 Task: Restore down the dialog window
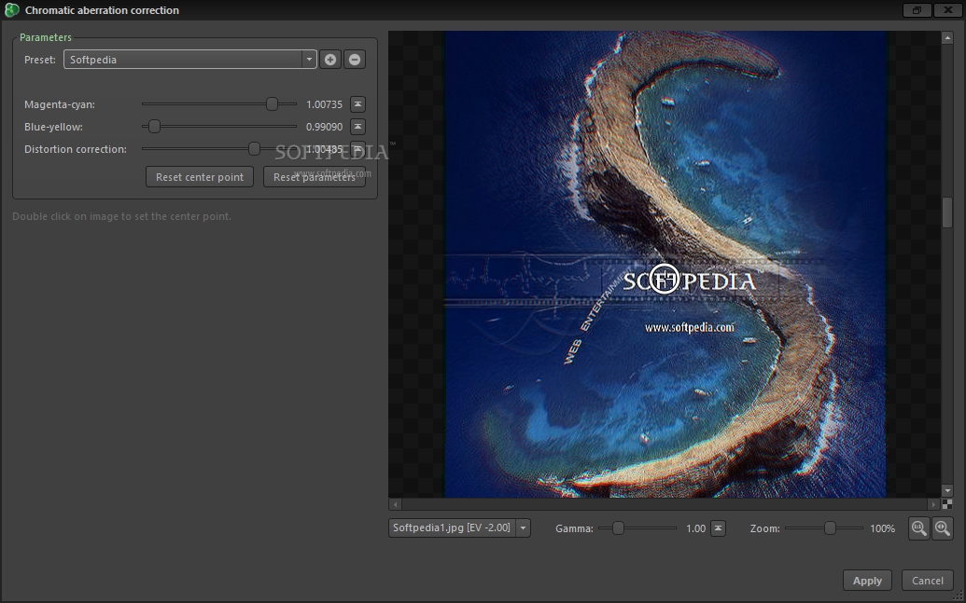point(917,10)
